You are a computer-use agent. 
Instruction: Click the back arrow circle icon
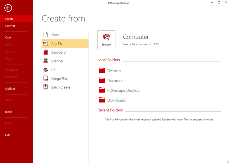8,8
